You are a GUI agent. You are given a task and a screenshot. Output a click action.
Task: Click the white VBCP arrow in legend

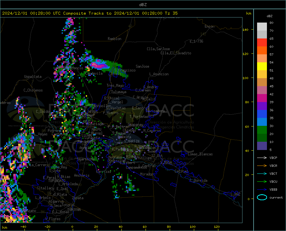262,158
